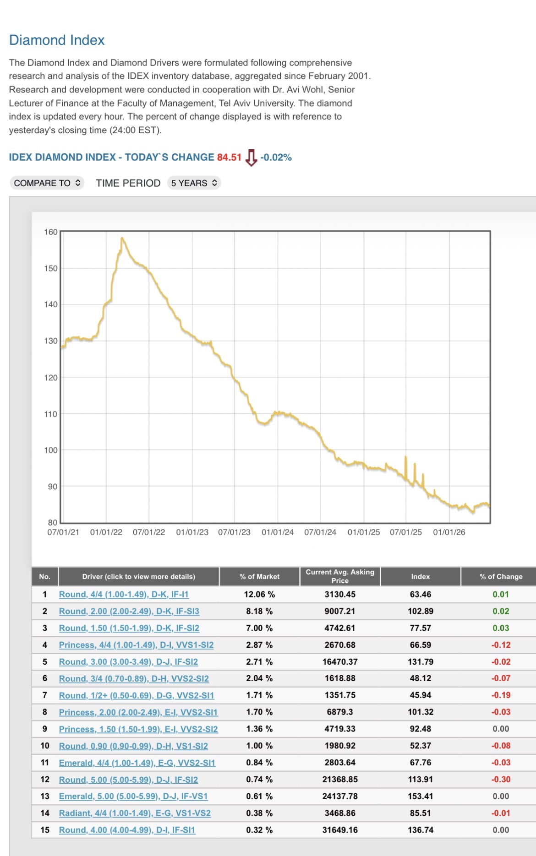Open Radiant, 4/4 (1.00-1.49) driver link

135,813
